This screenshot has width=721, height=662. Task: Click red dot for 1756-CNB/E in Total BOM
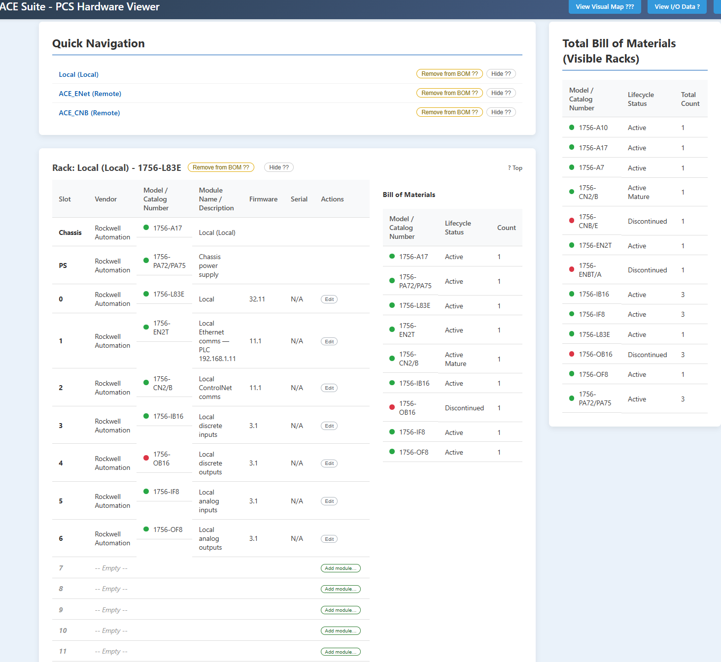coord(572,221)
